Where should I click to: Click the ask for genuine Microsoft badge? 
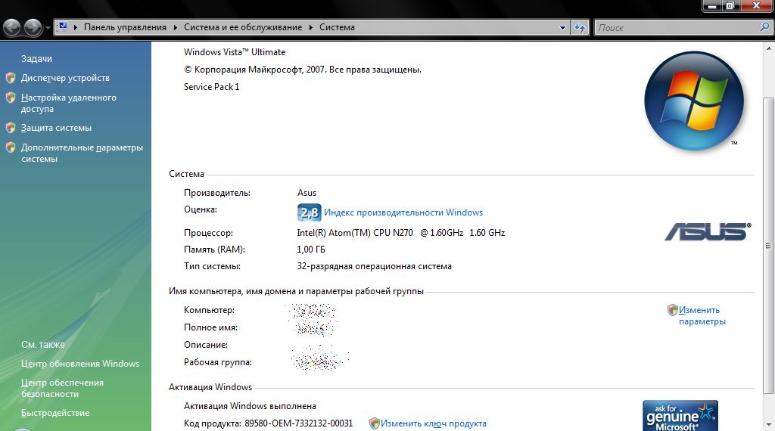click(680, 415)
